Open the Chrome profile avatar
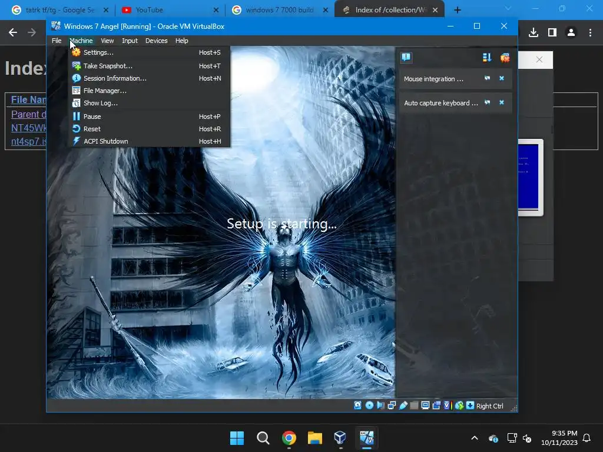The image size is (603, 452). (x=571, y=33)
